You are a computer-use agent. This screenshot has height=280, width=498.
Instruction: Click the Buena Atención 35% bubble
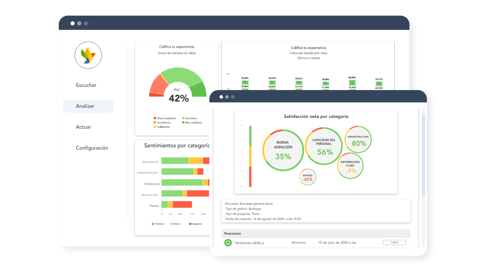283,150
